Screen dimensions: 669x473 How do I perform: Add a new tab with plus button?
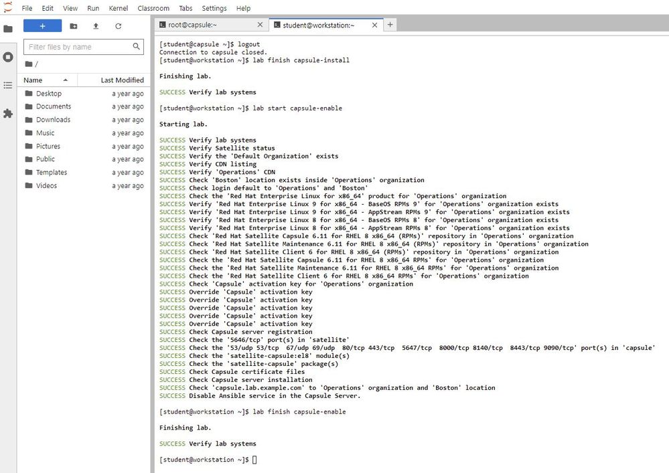click(390, 25)
